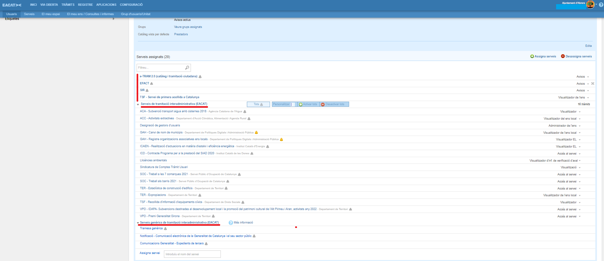Click the magnifier icon in the Filtreu box
The width and height of the screenshot is (604, 261).
tap(187, 68)
